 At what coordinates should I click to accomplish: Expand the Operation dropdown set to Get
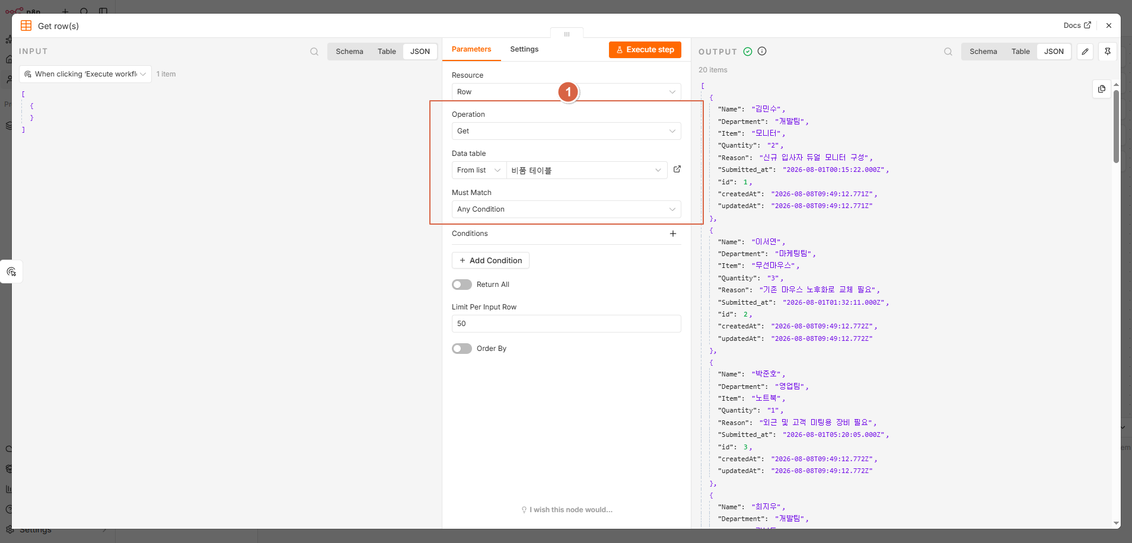(x=566, y=131)
